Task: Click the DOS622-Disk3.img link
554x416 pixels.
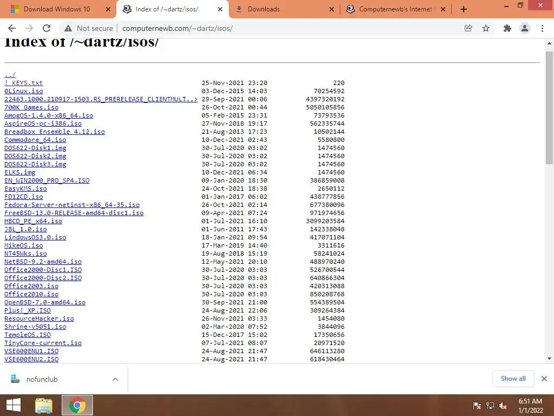Action: tap(35, 164)
